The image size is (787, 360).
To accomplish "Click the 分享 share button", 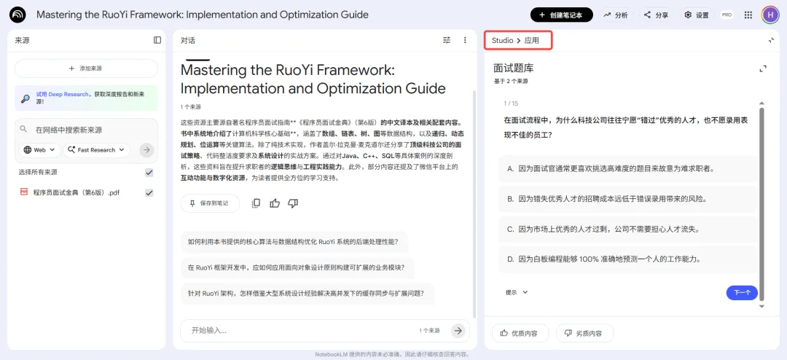I will [x=657, y=15].
